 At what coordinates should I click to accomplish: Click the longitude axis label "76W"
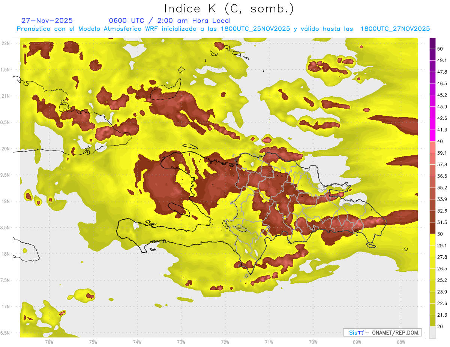tap(49, 342)
